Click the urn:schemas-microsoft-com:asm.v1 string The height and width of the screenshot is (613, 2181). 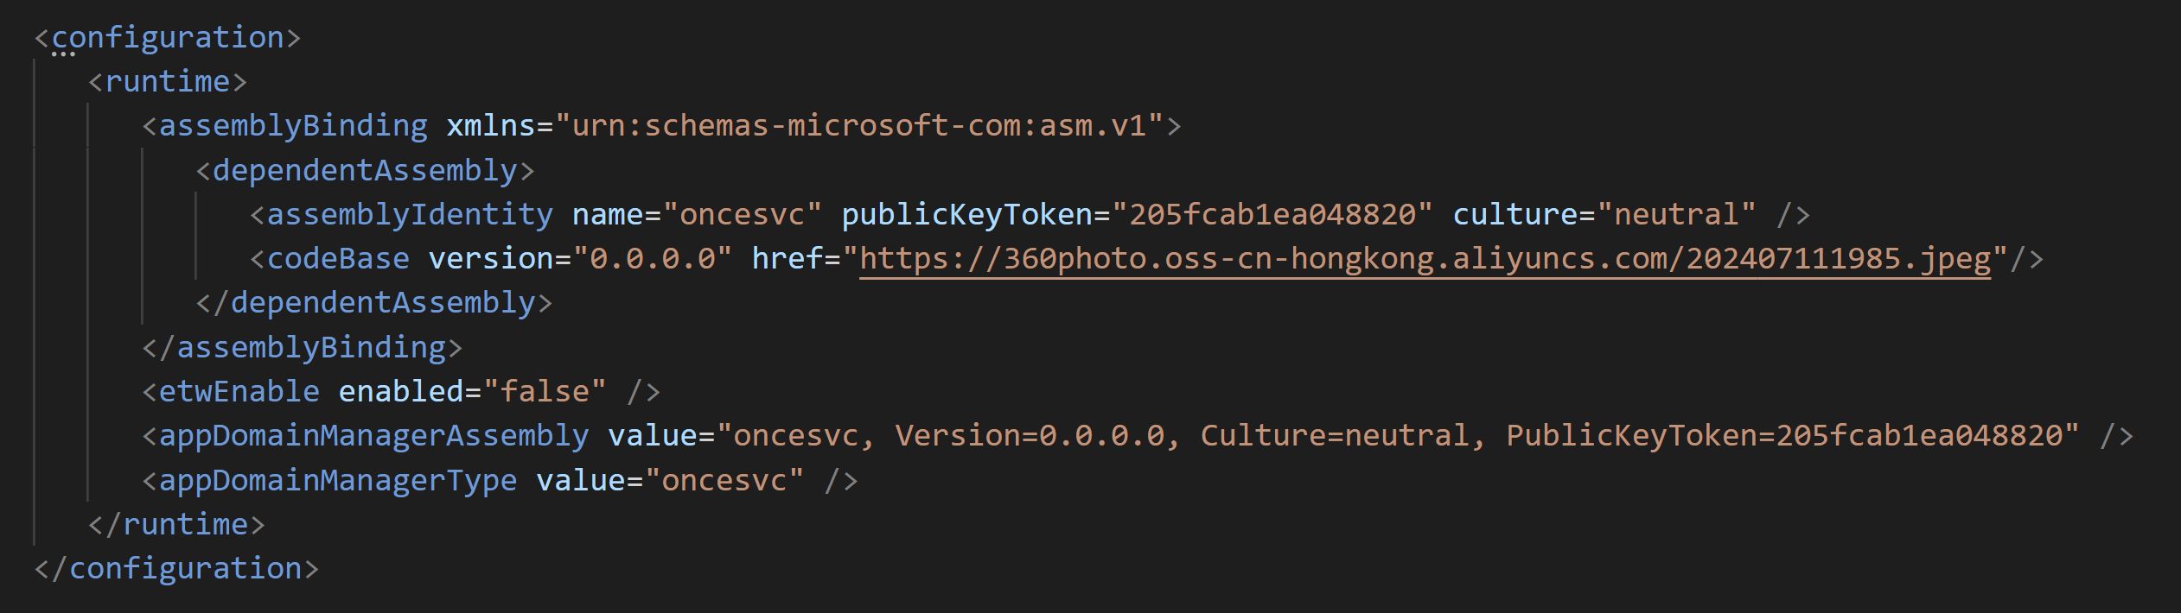tap(859, 126)
